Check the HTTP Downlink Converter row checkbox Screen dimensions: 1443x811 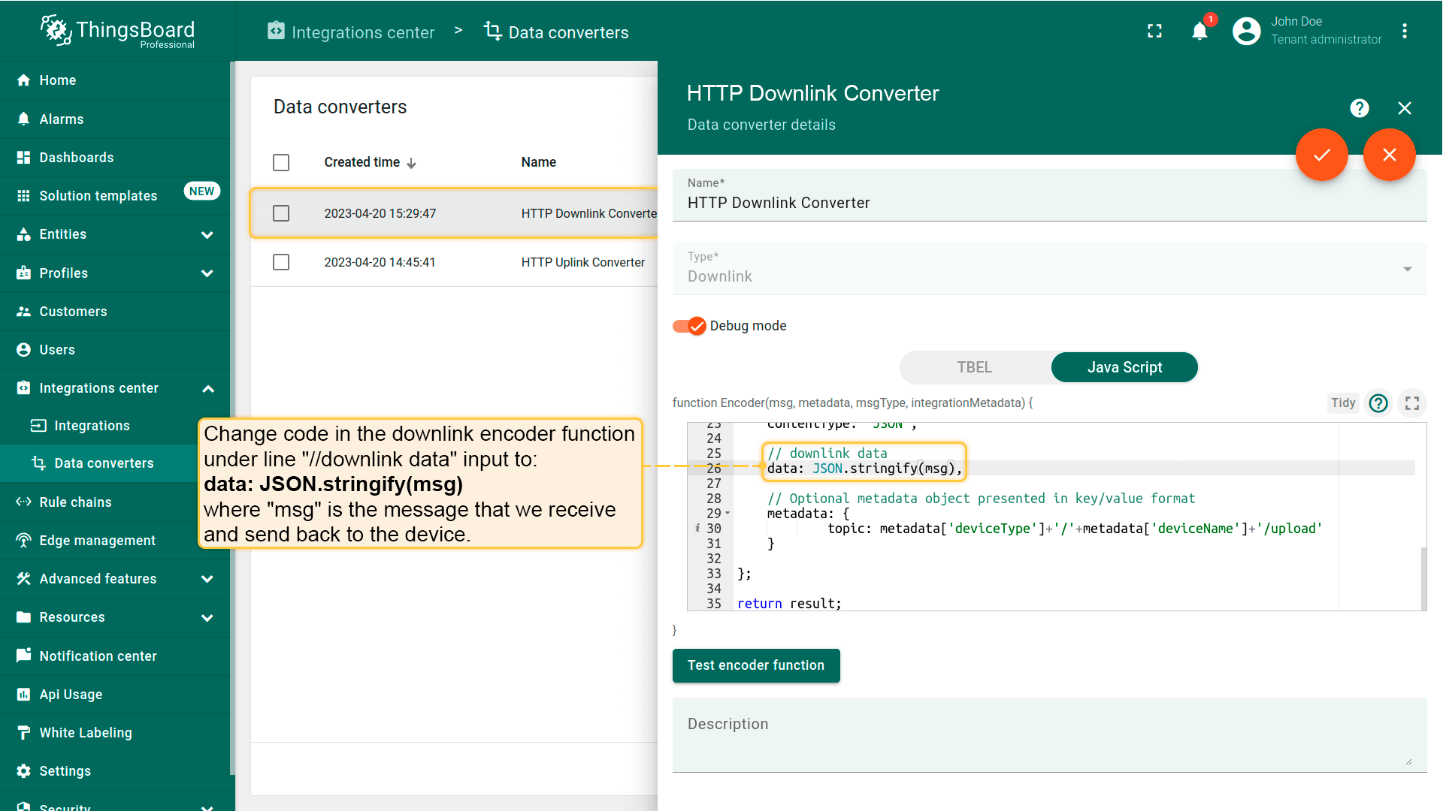[x=281, y=213]
